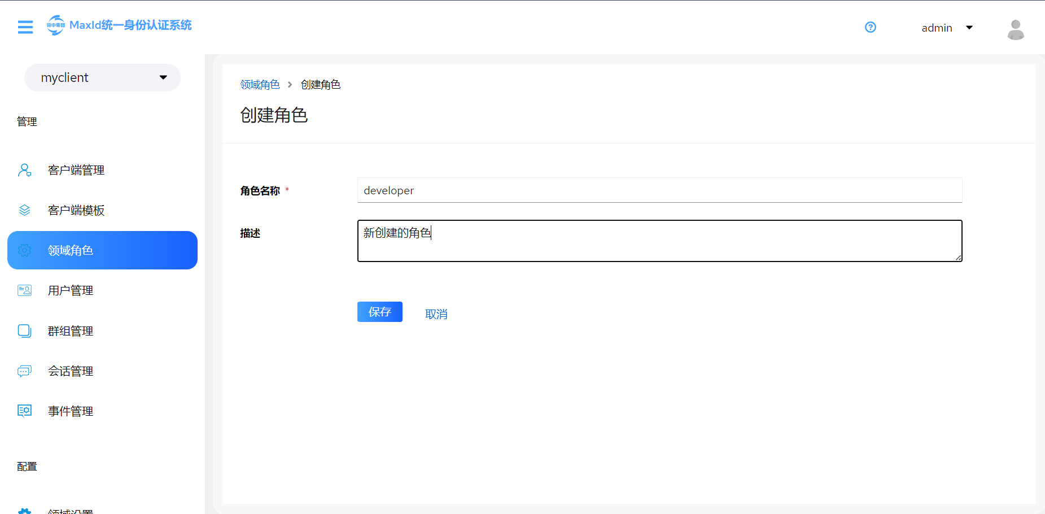This screenshot has height=514, width=1045.
Task: Go to 领域角色 breadcrumb link
Action: click(260, 85)
